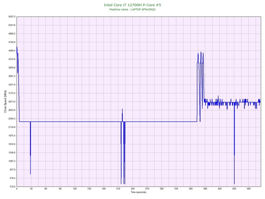Click the 4210.0 y-axis value
This screenshot has width=265, height=199.
point(12,59)
